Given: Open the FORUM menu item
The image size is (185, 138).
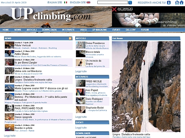Looking at the screenshot, I should tap(145, 30).
